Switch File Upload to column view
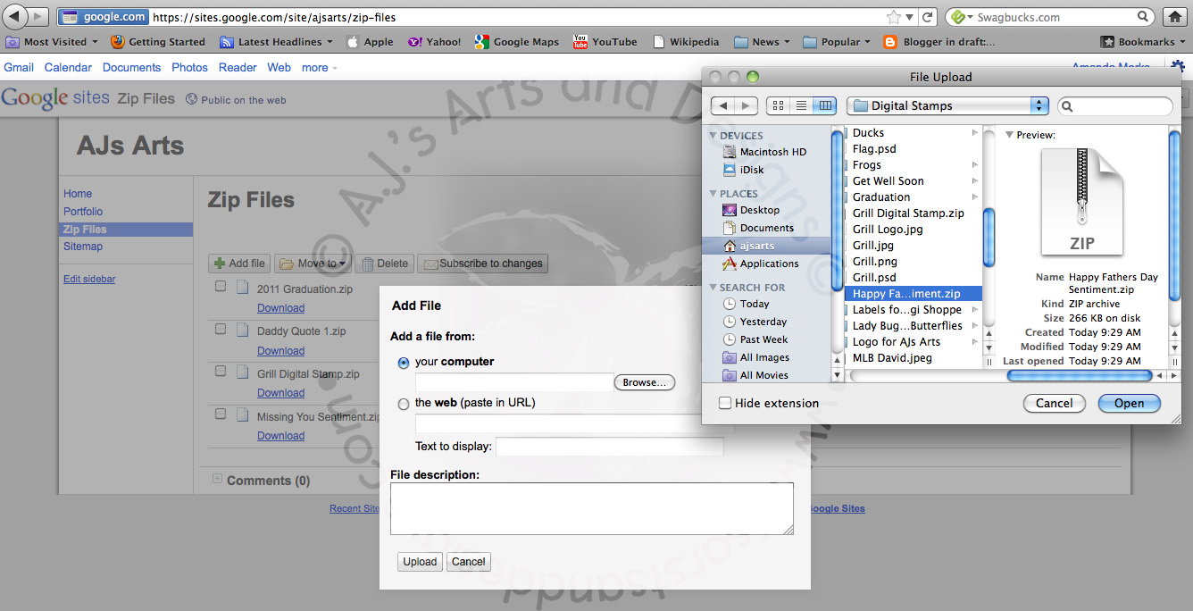 click(x=824, y=105)
